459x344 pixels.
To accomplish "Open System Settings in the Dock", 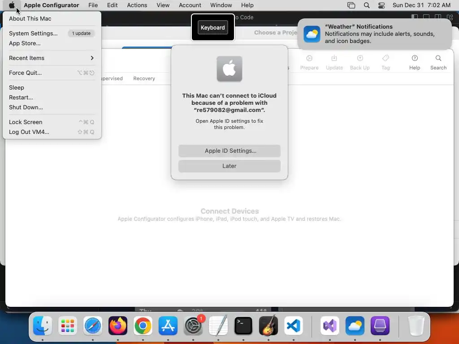I will 193,326.
